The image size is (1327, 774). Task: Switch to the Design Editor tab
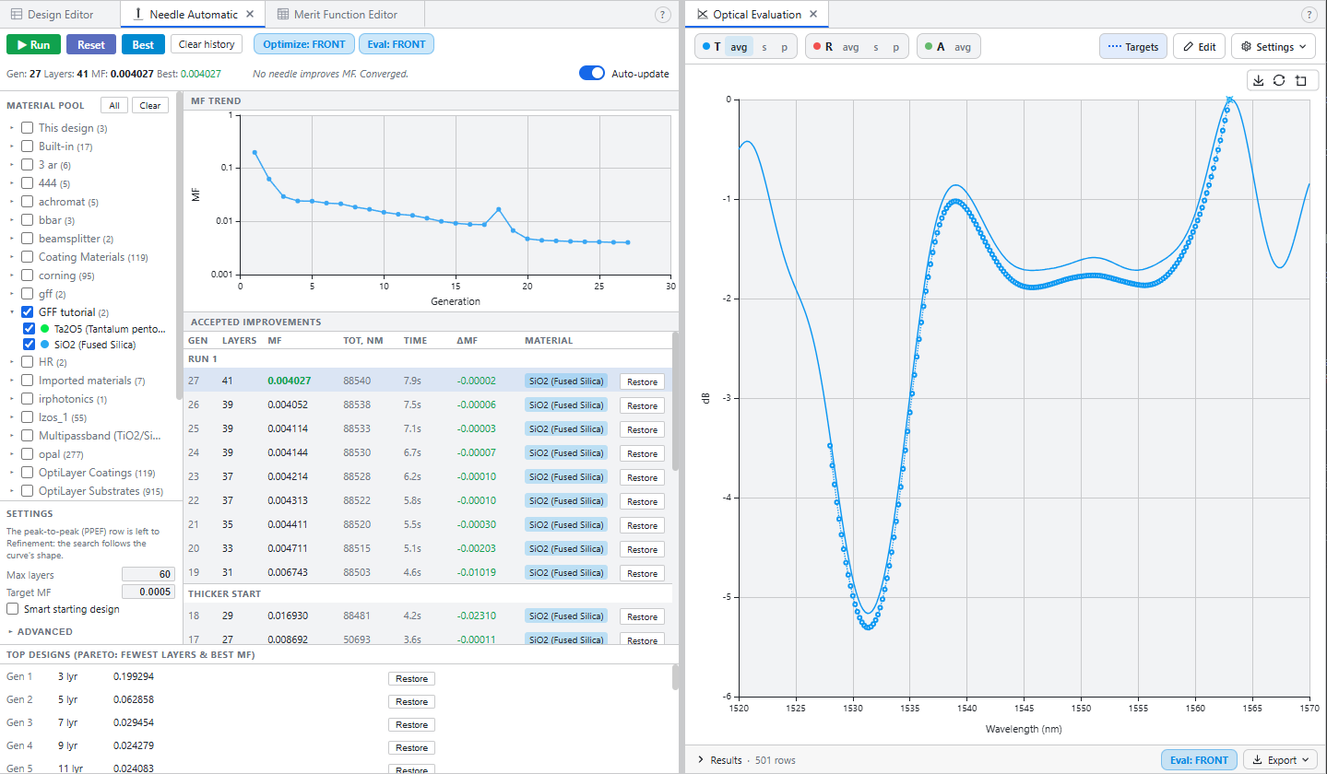[60, 15]
